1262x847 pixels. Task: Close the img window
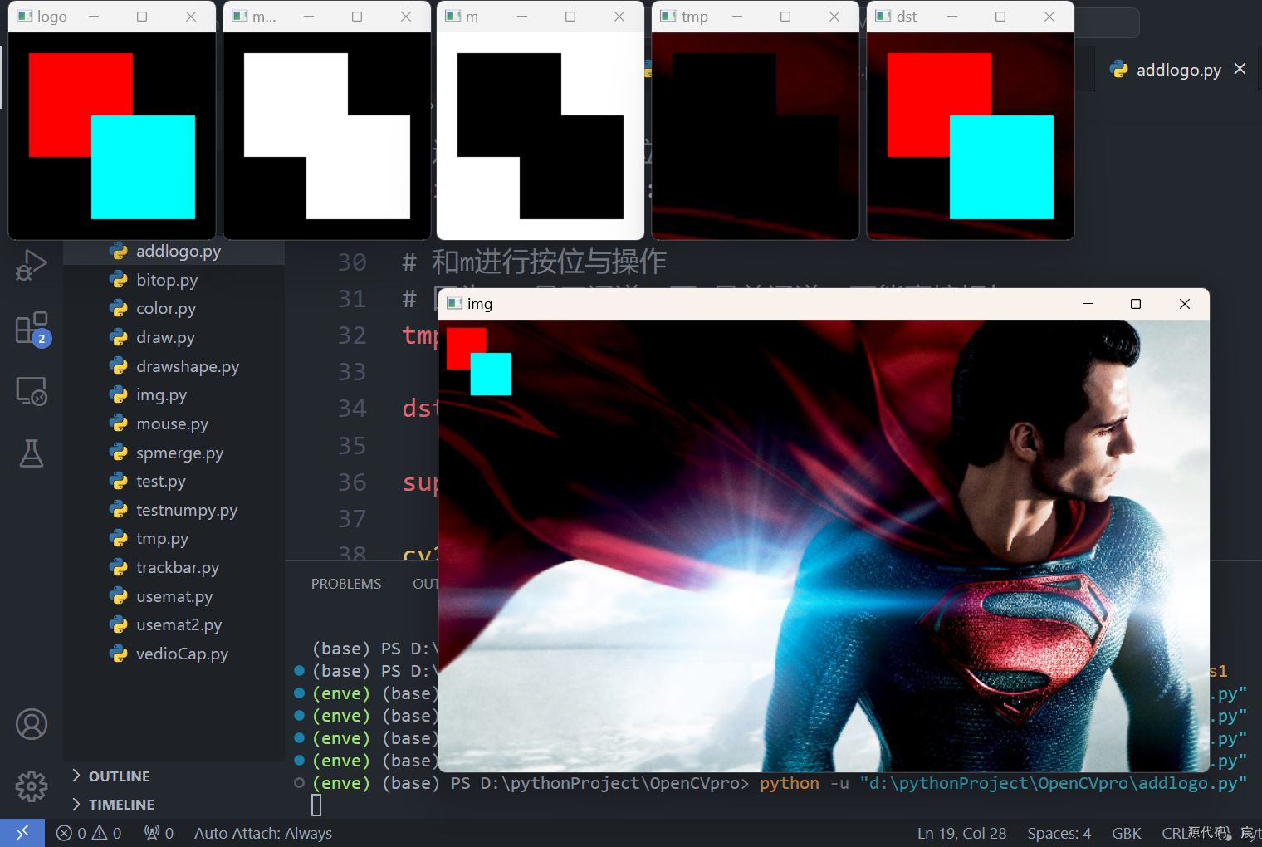(x=1185, y=304)
